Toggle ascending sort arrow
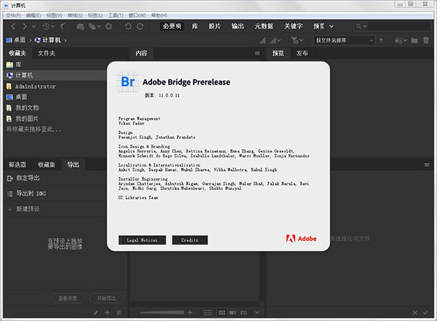Image resolution: width=437 pixels, height=321 pixels. coord(381,41)
